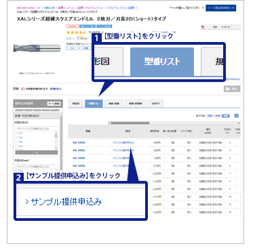Click the 2,350円 price cell
This screenshot has width=253, height=250.
pyautogui.click(x=157, y=173)
